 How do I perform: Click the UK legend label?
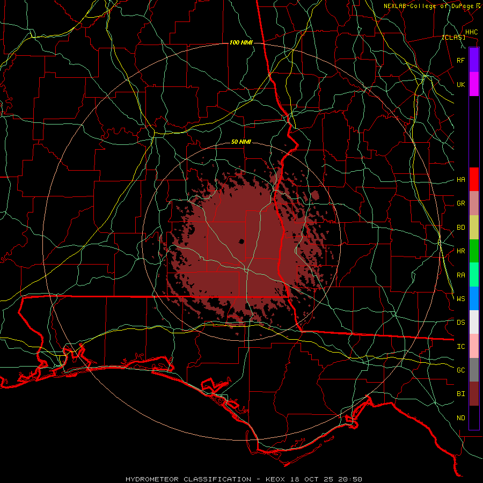[460, 84]
